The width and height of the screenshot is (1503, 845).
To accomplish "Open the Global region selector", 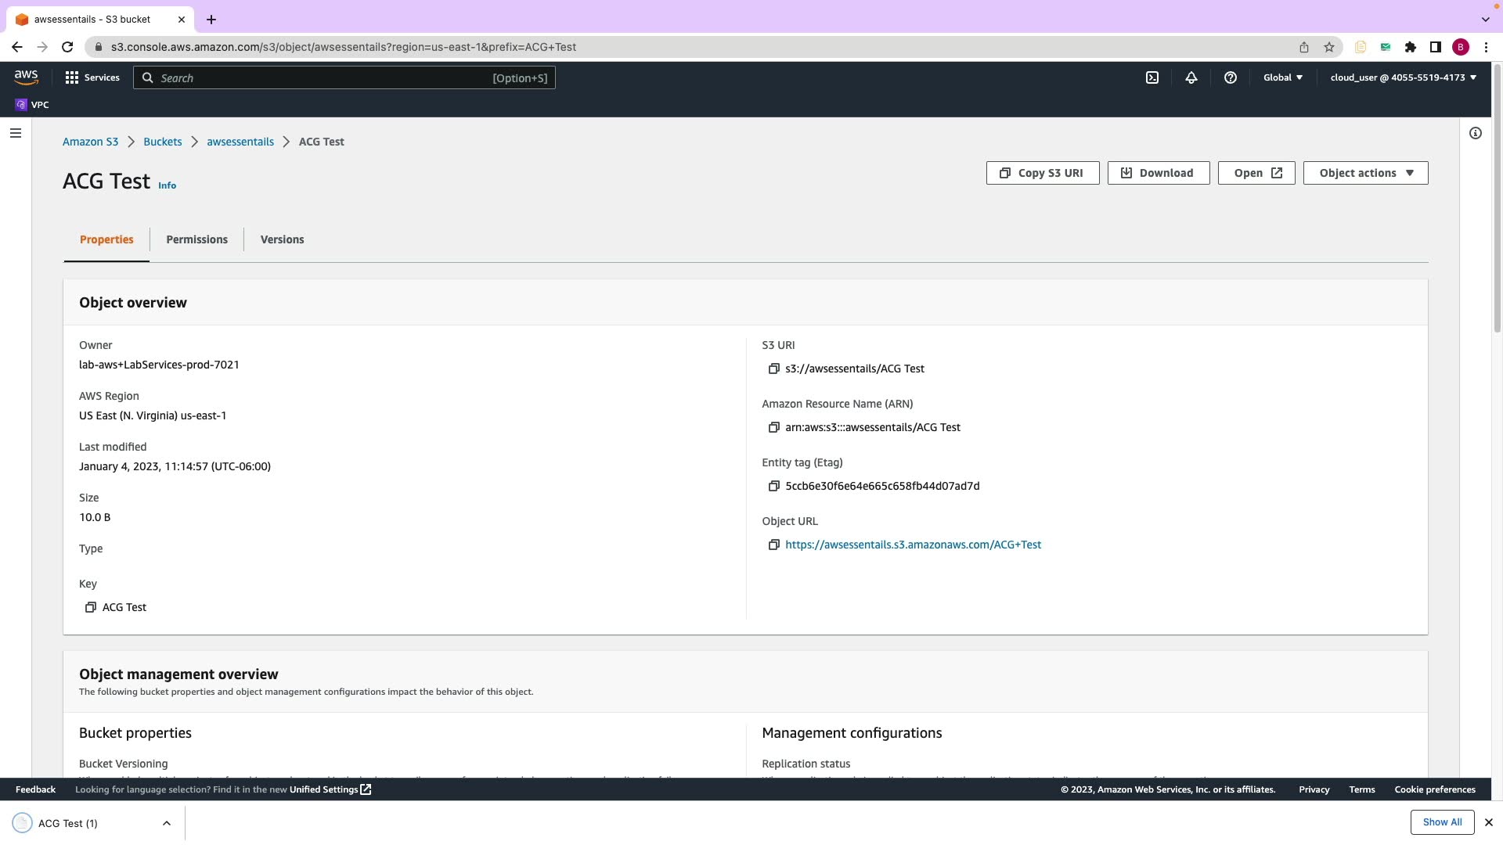I will 1282,77.
